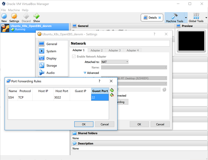Open the adapter Name dropdown
Screen dimensions: 208x160
click(x=134, y=67)
